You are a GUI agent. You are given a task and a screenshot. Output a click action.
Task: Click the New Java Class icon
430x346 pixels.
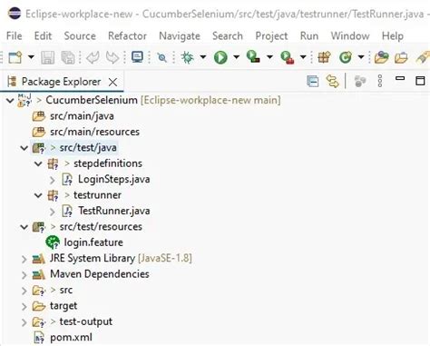(346, 57)
